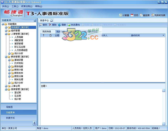Image resolution: width=168 pixels, height=131 pixels.
Task: Open 职工花名册 in the tree
Action: [20, 47]
